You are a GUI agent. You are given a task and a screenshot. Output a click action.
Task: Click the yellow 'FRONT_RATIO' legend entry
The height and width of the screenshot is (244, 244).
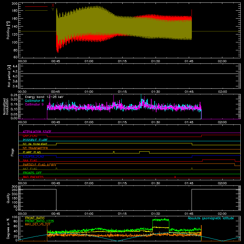point(35,218)
